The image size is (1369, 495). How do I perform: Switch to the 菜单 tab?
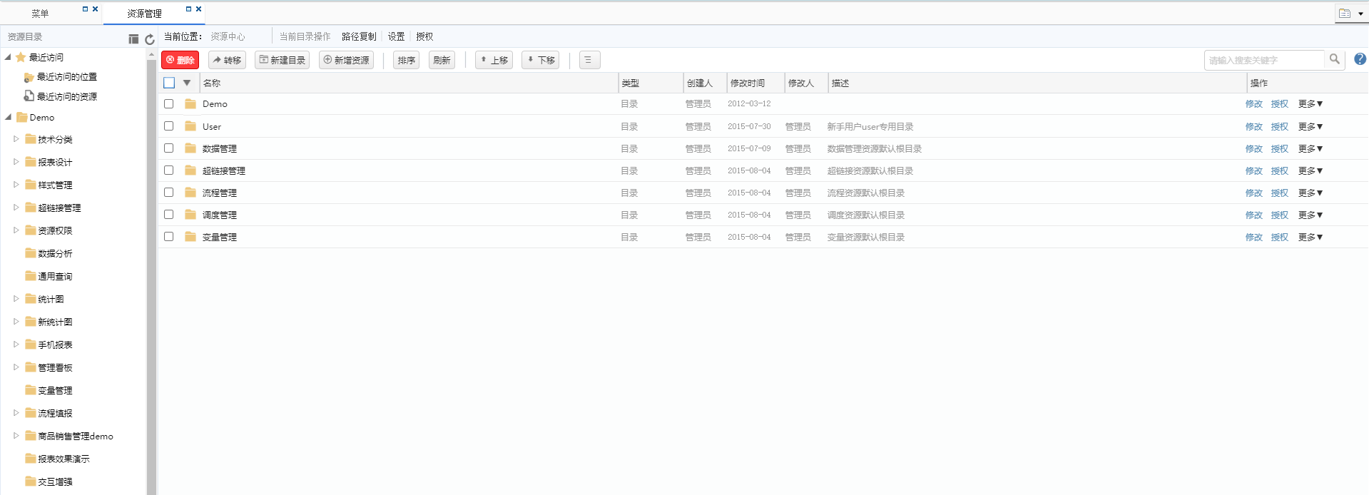click(40, 14)
